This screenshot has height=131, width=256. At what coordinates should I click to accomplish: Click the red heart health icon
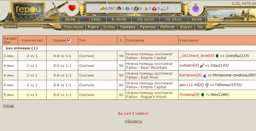click(x=72, y=8)
